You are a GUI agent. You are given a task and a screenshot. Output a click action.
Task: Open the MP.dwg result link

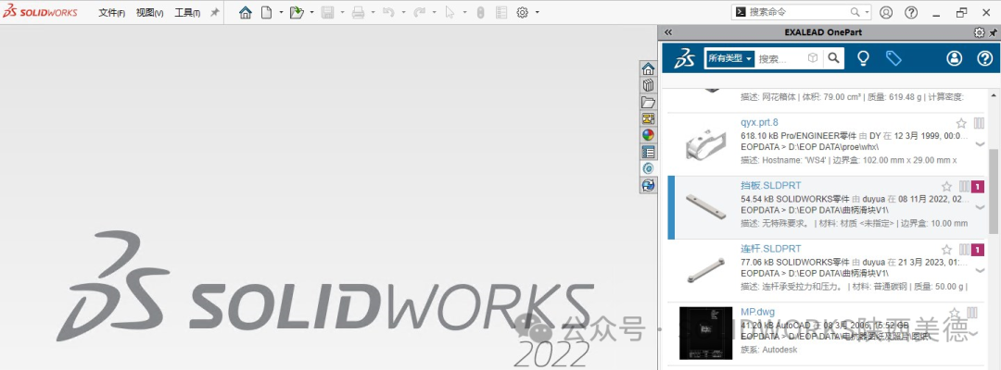click(x=758, y=312)
